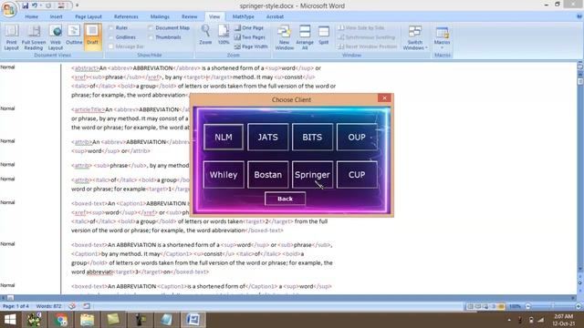The width and height of the screenshot is (584, 328).
Task: Fit to Page Width
Action: coord(251,46)
